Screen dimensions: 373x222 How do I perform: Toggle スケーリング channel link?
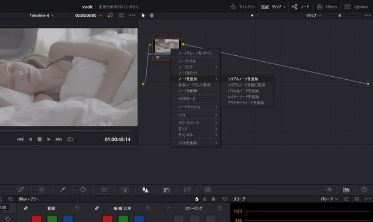168,208
